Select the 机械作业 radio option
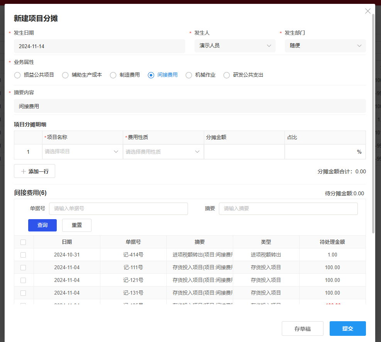 [188, 75]
